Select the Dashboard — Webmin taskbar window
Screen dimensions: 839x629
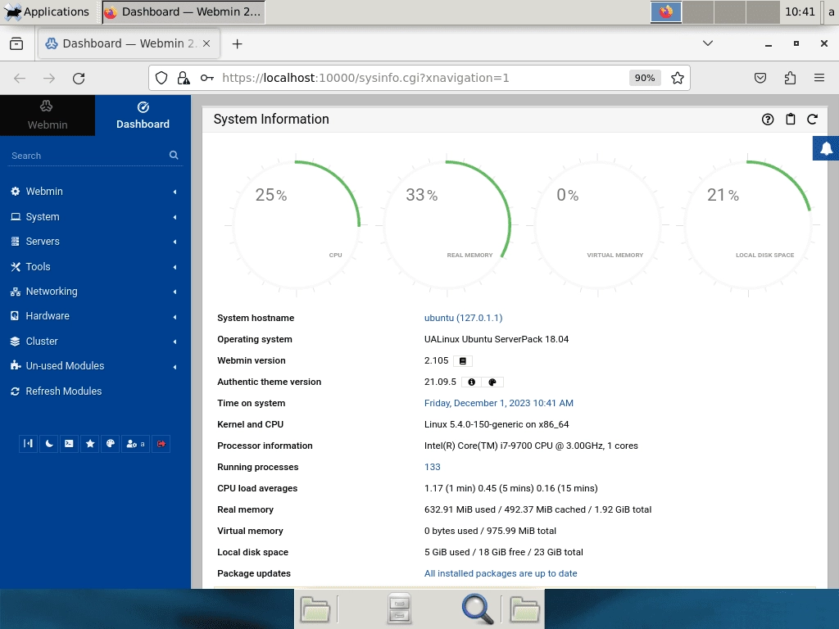pyautogui.click(x=184, y=11)
